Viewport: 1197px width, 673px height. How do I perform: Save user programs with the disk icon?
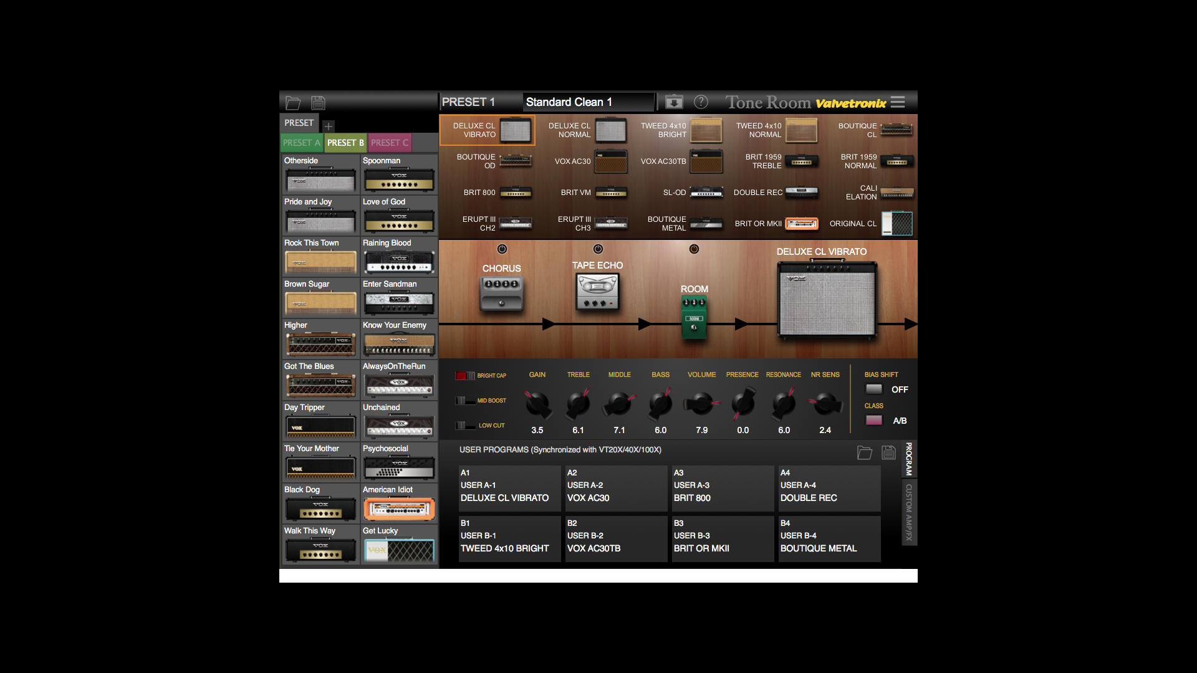(x=888, y=453)
